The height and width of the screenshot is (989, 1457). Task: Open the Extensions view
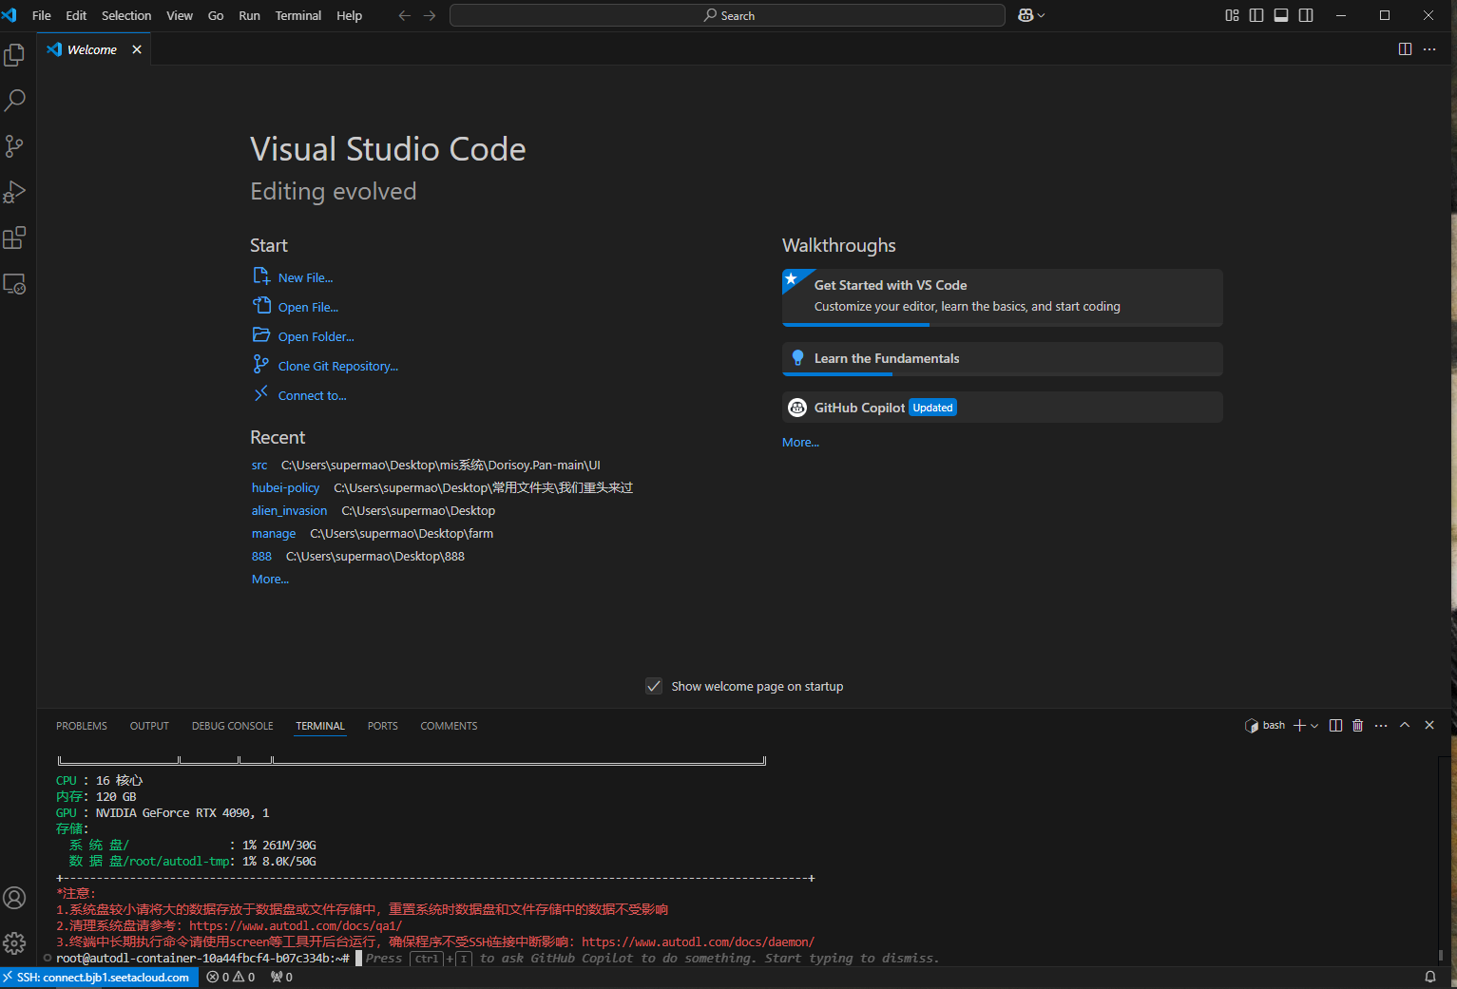tap(14, 238)
